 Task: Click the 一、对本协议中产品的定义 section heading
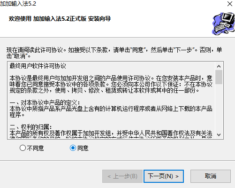click(x=45, y=102)
